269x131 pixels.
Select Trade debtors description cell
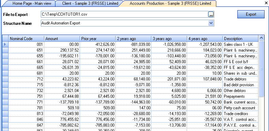coord(240,79)
